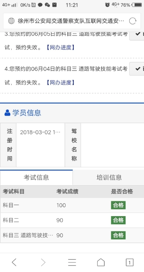This screenshot has width=144, height=272.
Task: Open the browser hamburger menu
Action: coord(72,262)
